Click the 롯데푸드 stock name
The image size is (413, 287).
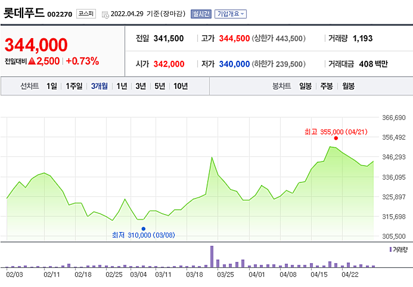(24, 13)
